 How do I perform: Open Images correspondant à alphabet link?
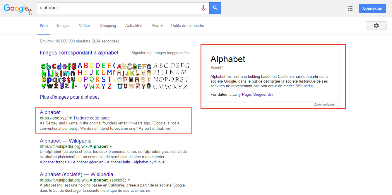pyautogui.click(x=79, y=53)
